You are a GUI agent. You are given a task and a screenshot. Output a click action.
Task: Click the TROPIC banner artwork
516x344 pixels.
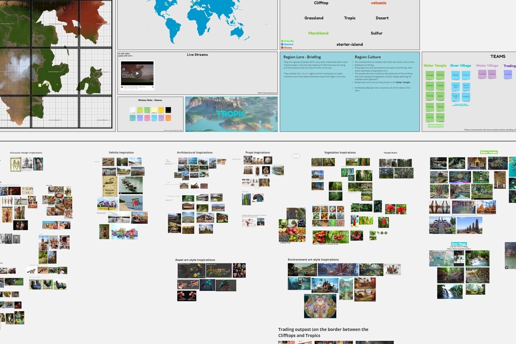[231, 114]
